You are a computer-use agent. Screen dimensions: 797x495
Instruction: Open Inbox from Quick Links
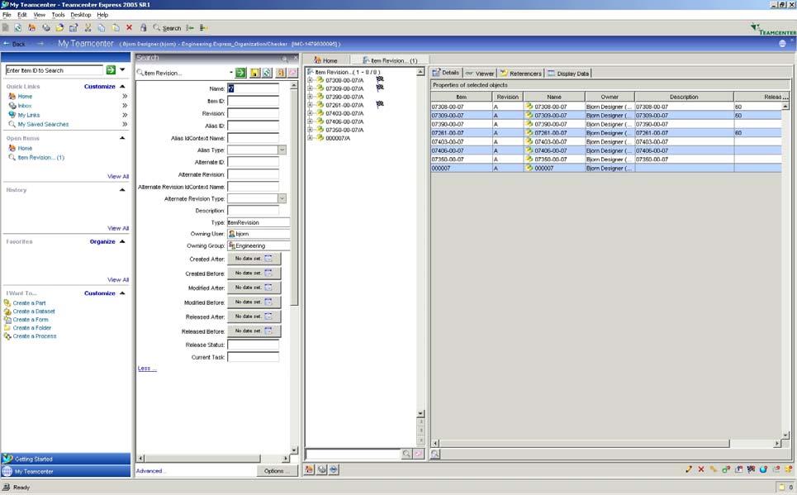[x=25, y=106]
